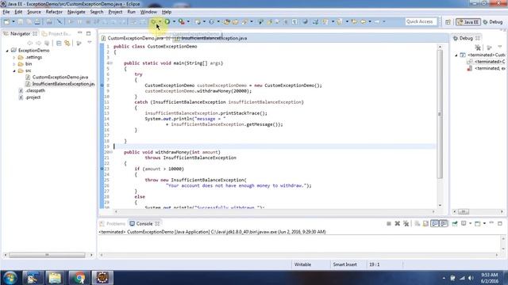The width and height of the screenshot is (508, 285).
Task: Expand the bin folder in Navigator
Action: point(14,64)
